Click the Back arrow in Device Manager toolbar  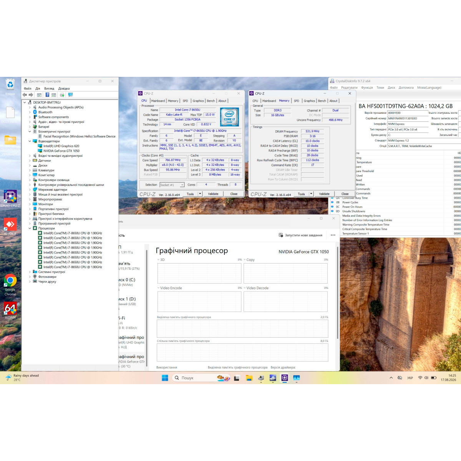pos(25,95)
